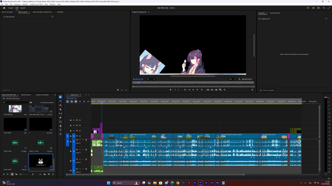
Task: Expand Project panel overflow tabs chevrons
Action: pyautogui.click(x=55, y=95)
